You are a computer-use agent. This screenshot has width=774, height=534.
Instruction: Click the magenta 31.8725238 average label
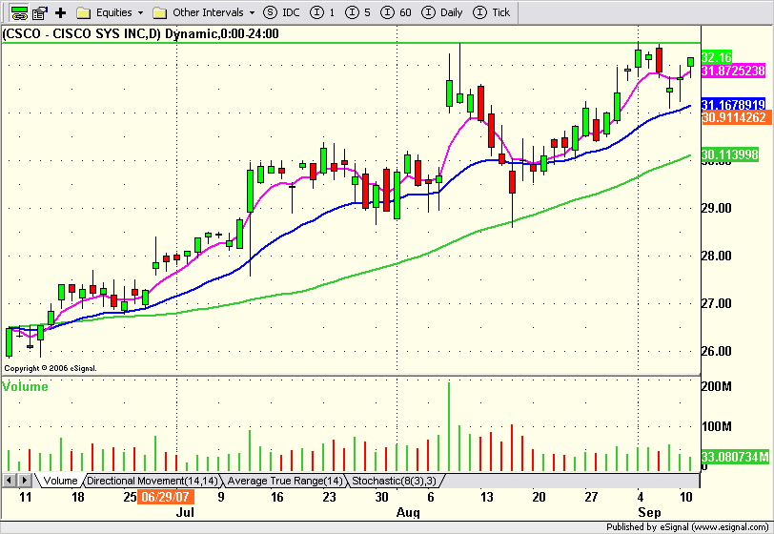733,71
